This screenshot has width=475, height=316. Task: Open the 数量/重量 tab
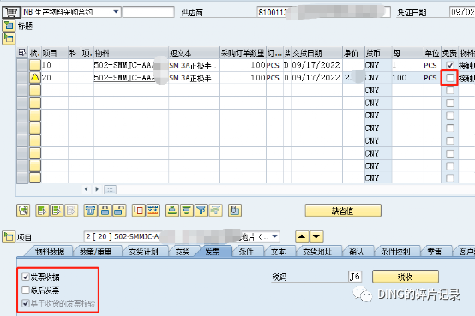pos(96,252)
